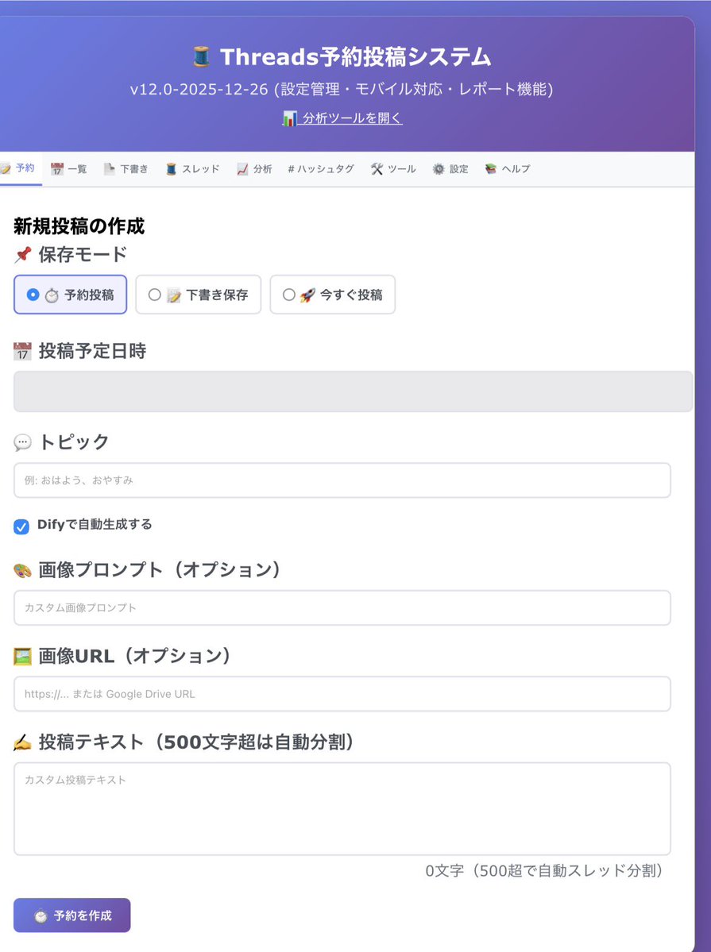
Task: Click the gear icon beside 設定
Action: pyautogui.click(x=439, y=169)
